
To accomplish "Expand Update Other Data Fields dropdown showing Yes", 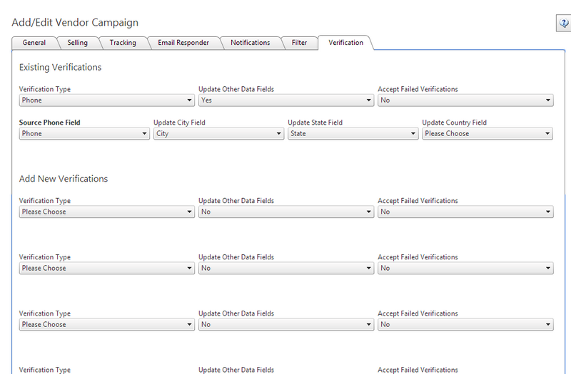I will [286, 100].
